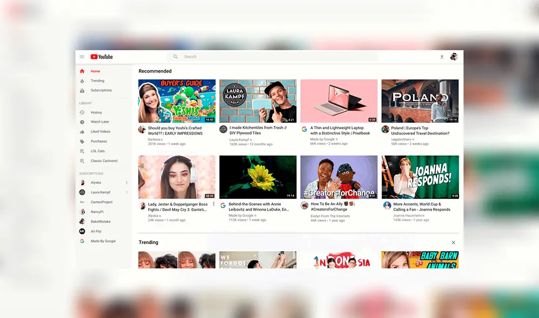539x318 pixels.
Task: Click the video upload icon
Action: (x=442, y=57)
